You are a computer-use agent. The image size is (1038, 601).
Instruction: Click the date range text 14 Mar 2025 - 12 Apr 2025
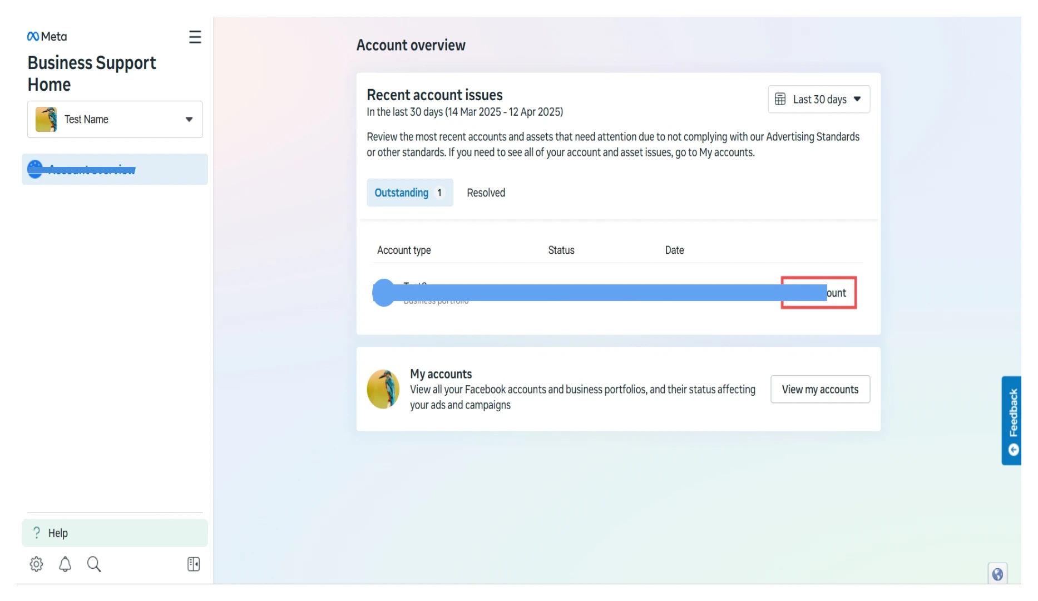coord(505,112)
